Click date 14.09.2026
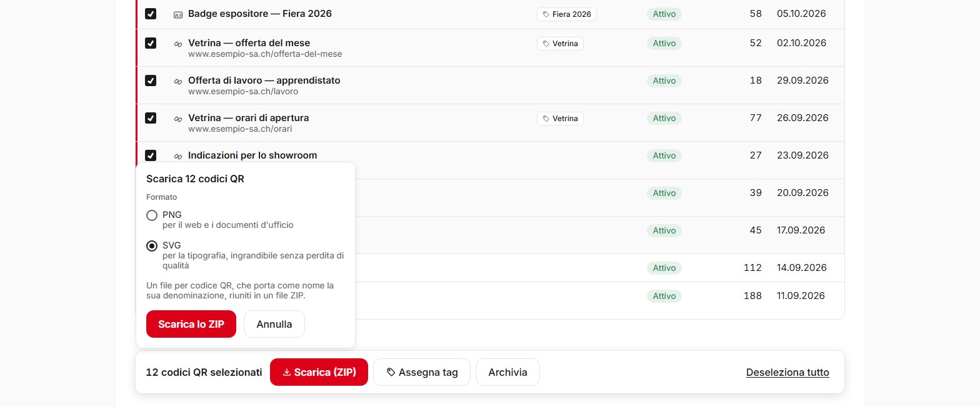Image resolution: width=980 pixels, height=407 pixels. point(801,268)
